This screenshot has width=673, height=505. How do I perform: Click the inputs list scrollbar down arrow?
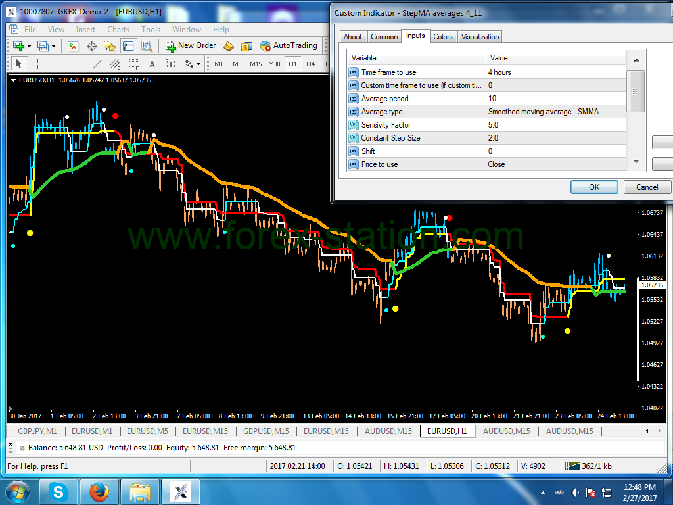point(636,161)
